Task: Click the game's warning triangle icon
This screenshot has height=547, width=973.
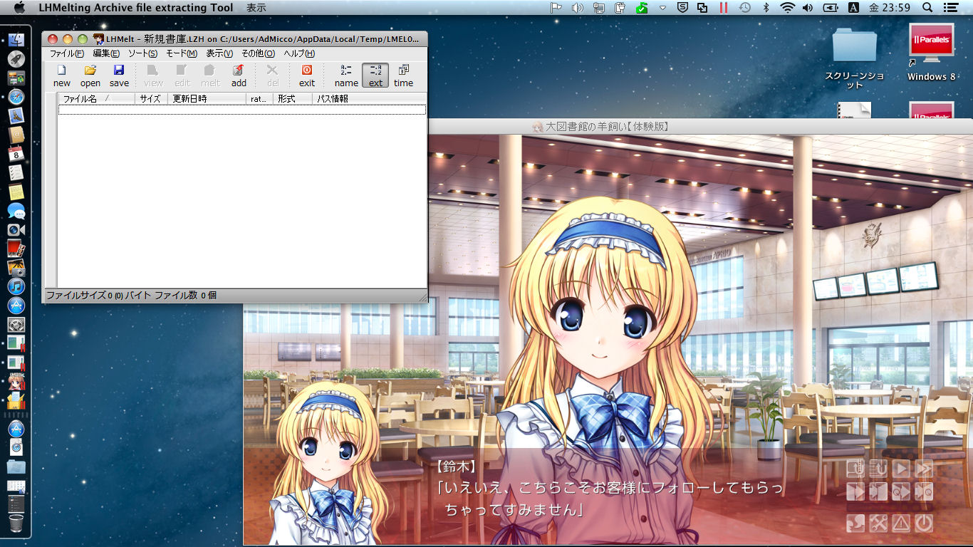Action: (x=901, y=523)
